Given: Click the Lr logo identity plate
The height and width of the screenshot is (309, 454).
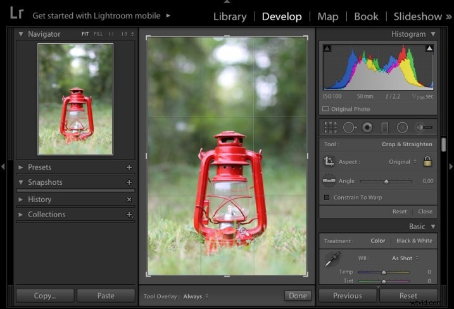Looking at the screenshot, I should (16, 13).
